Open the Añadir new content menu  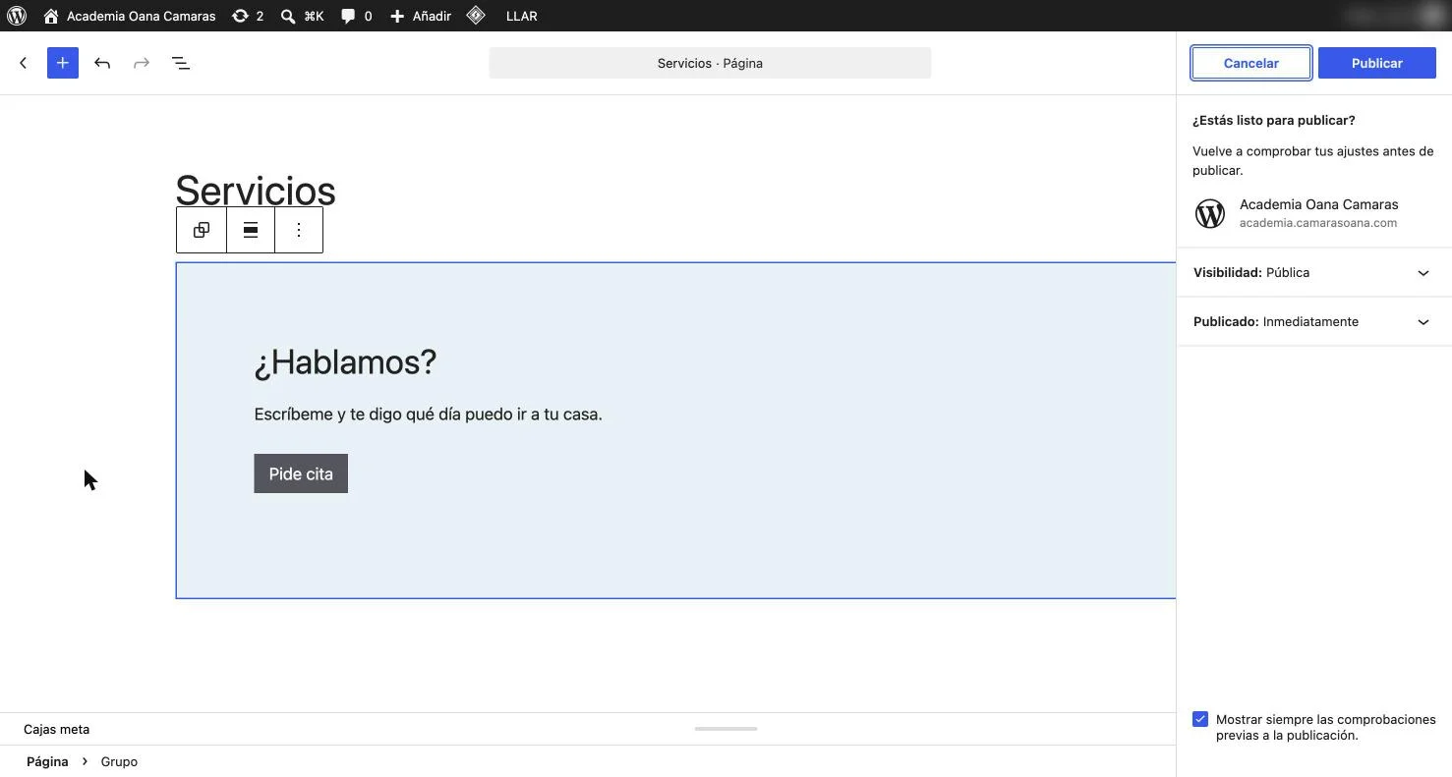click(x=421, y=16)
